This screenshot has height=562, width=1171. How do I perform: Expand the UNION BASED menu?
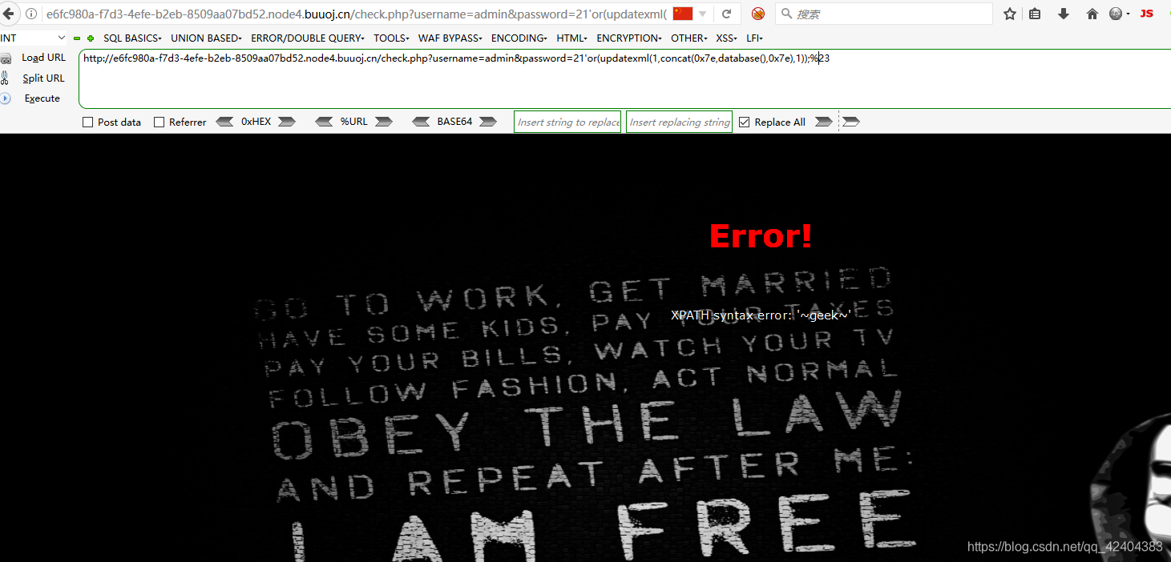pyautogui.click(x=206, y=38)
